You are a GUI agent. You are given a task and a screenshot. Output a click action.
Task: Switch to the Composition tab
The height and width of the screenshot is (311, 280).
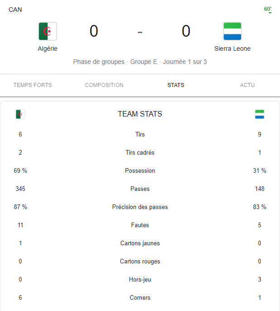[104, 85]
